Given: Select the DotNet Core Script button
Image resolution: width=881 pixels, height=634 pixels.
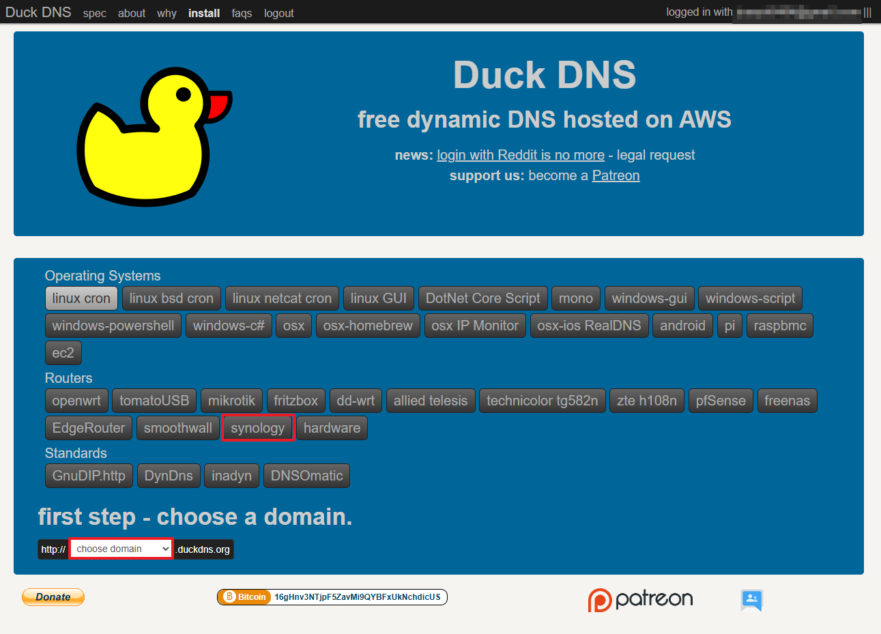Looking at the screenshot, I should point(483,298).
